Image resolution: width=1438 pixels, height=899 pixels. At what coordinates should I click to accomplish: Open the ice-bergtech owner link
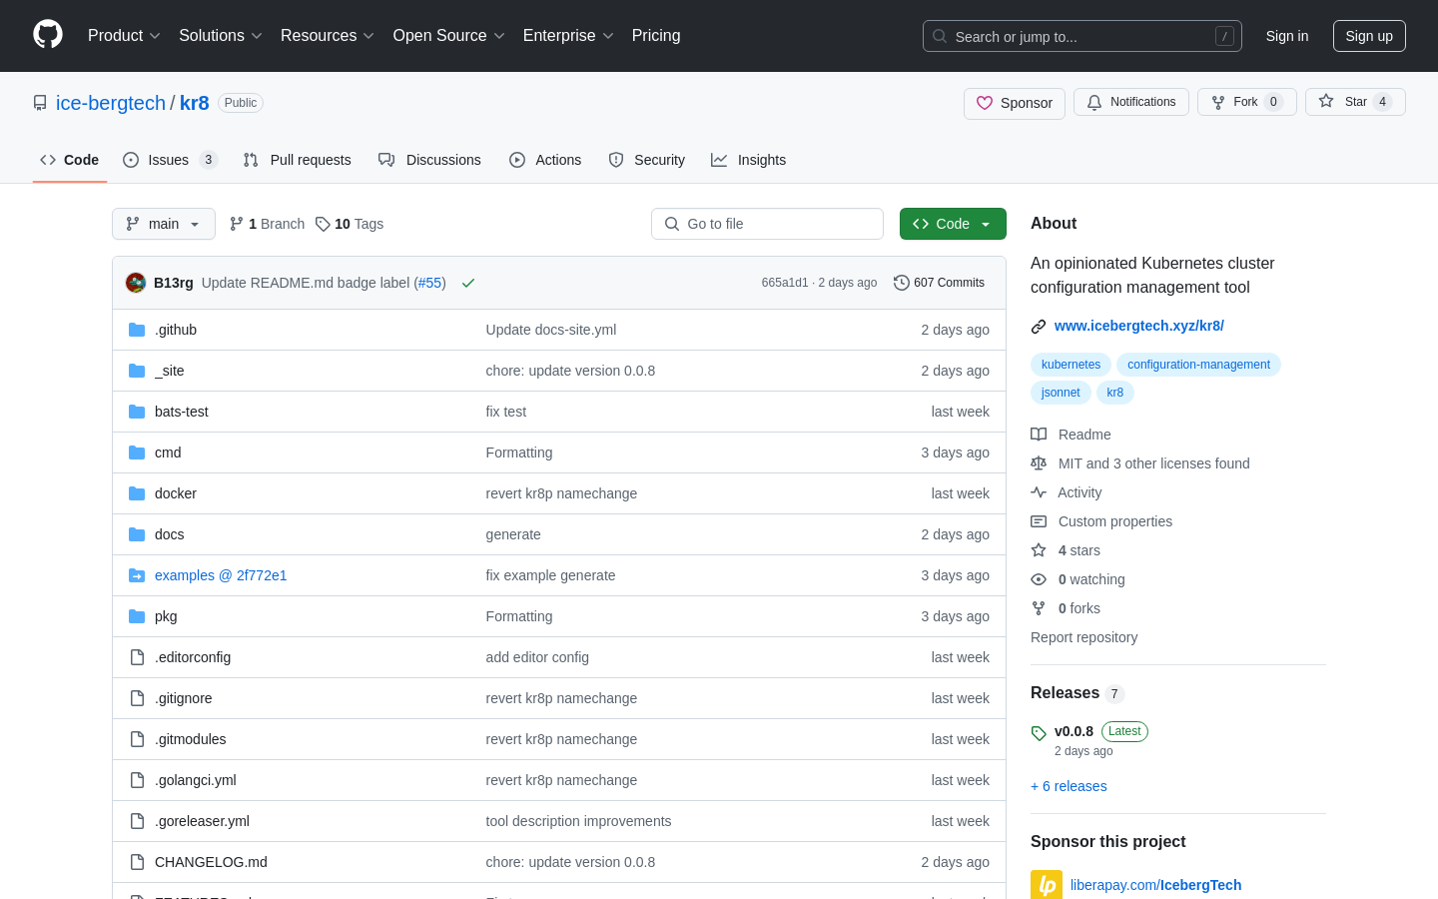point(111,103)
